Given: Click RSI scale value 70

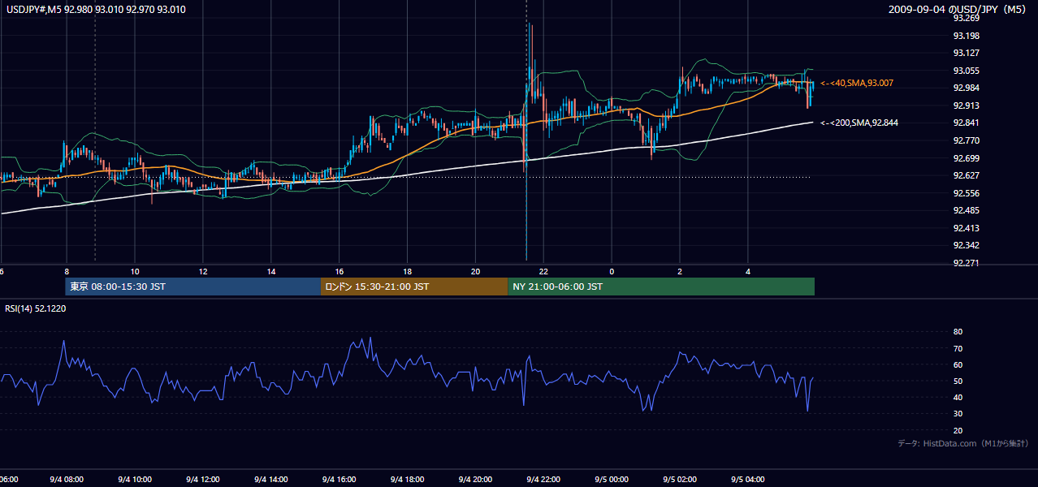Looking at the screenshot, I should pos(958,348).
